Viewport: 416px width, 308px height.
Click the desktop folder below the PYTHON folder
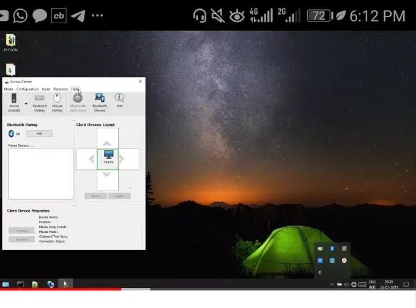[x=10, y=70]
